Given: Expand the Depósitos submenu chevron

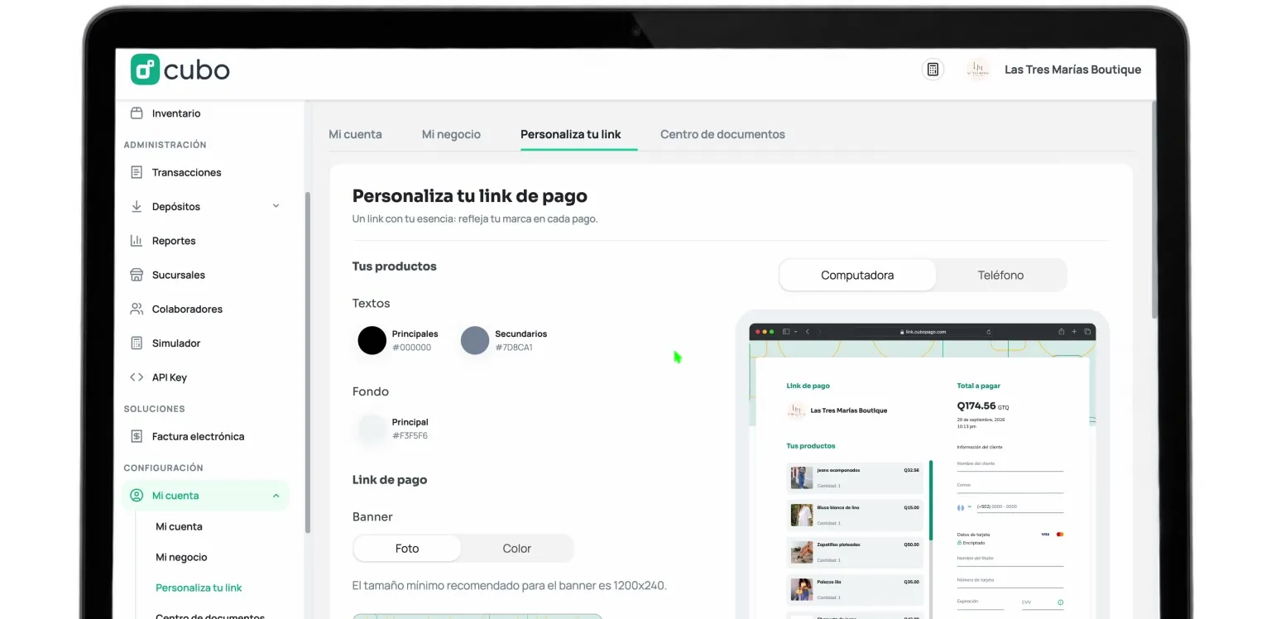Looking at the screenshot, I should [x=276, y=206].
